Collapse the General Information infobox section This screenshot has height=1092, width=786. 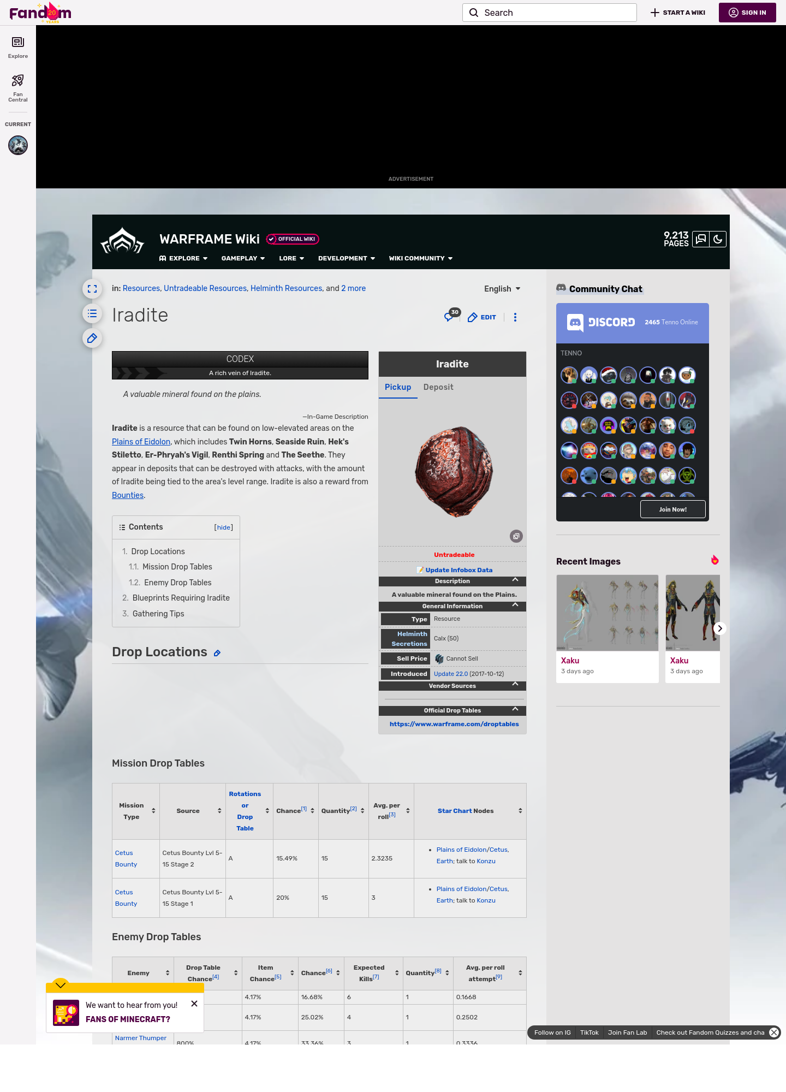[x=515, y=606]
